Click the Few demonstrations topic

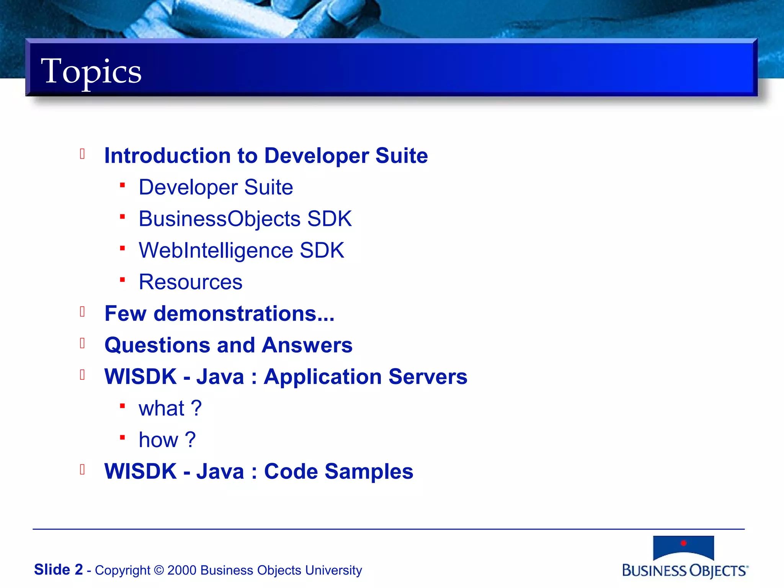click(x=219, y=314)
